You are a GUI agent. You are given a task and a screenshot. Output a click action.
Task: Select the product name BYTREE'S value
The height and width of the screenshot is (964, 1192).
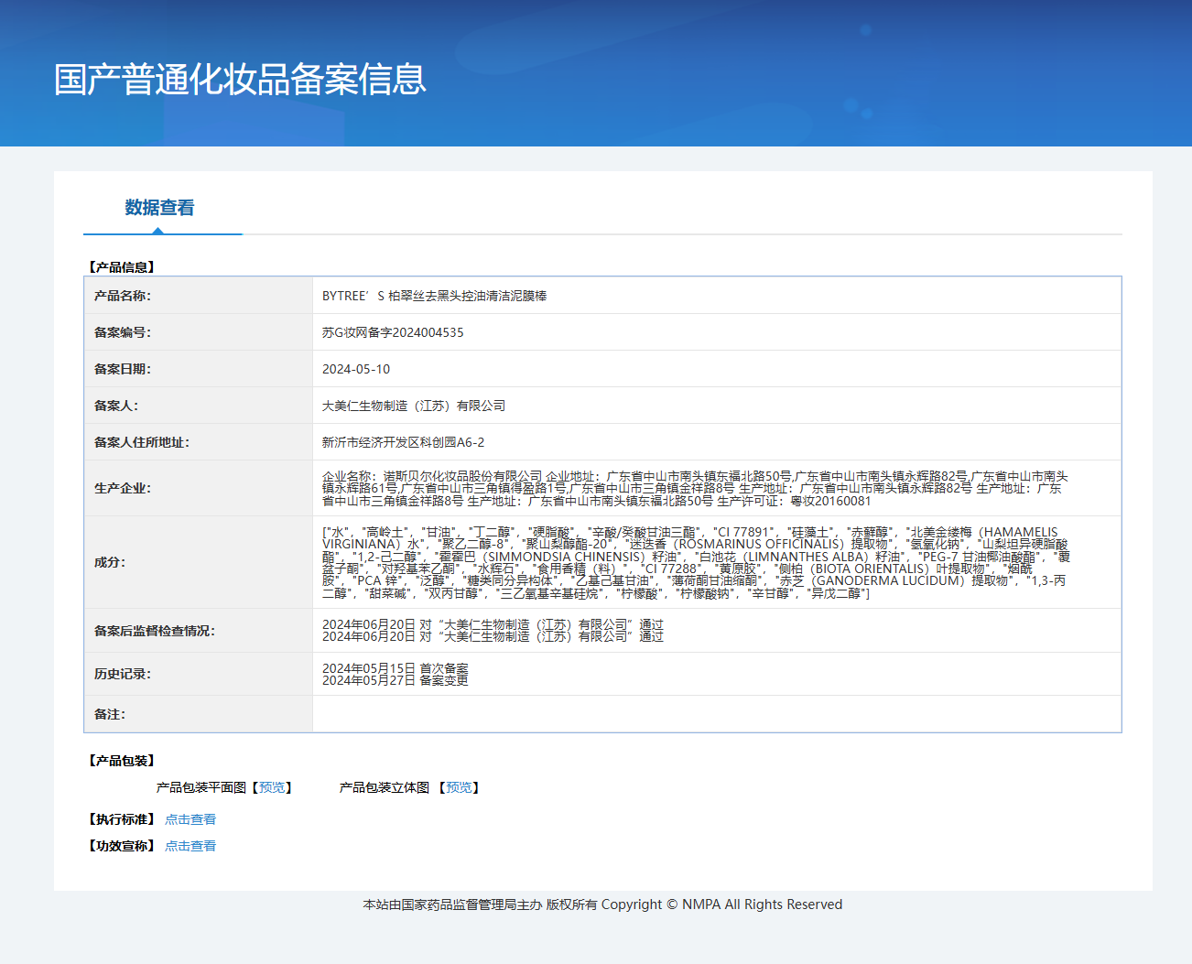(434, 296)
